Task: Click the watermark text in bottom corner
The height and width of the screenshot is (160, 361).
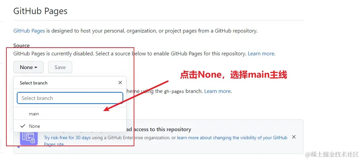Action: click(x=332, y=154)
